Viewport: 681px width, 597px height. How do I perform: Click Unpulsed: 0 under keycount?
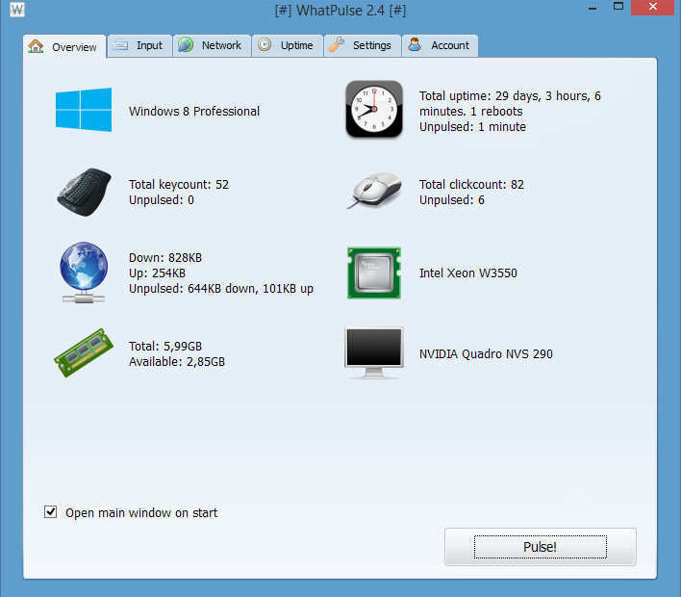click(162, 200)
